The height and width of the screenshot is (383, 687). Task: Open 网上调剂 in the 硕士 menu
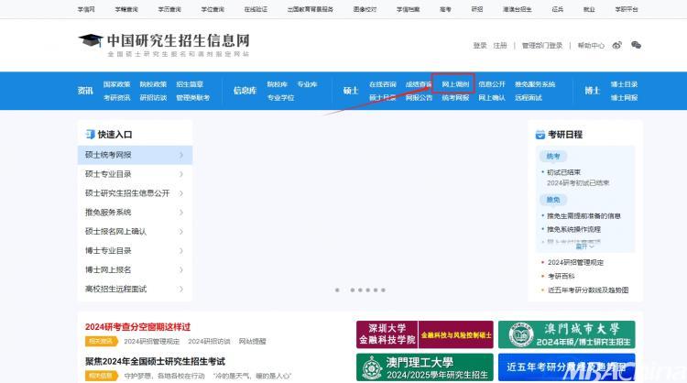(455, 84)
